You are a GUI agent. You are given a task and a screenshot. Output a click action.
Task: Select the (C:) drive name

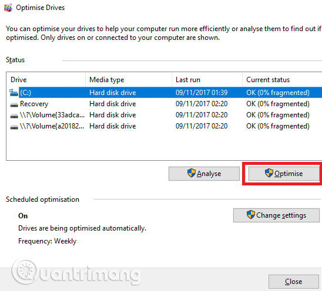[x=25, y=93]
